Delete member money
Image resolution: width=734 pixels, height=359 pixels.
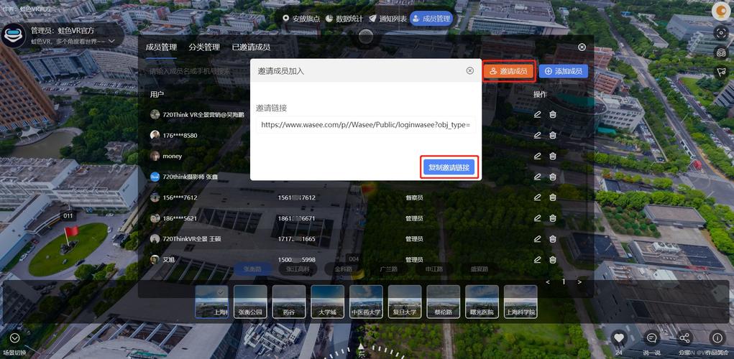click(x=553, y=156)
